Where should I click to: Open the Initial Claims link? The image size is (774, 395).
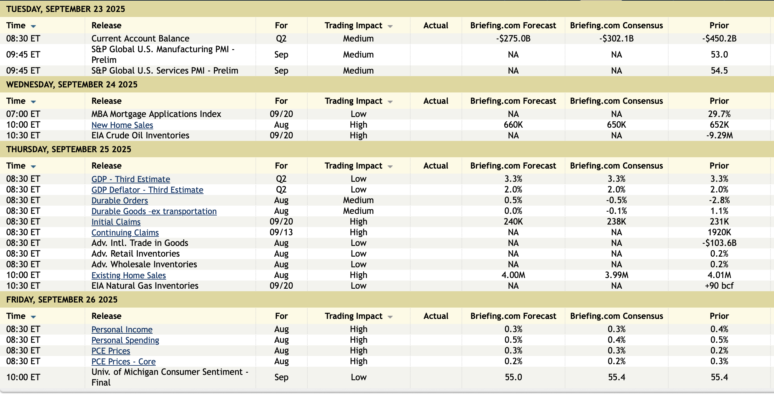[116, 222]
